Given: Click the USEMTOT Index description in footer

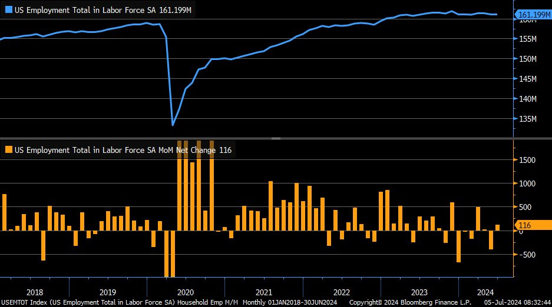Looking at the screenshot, I should [x=118, y=302].
